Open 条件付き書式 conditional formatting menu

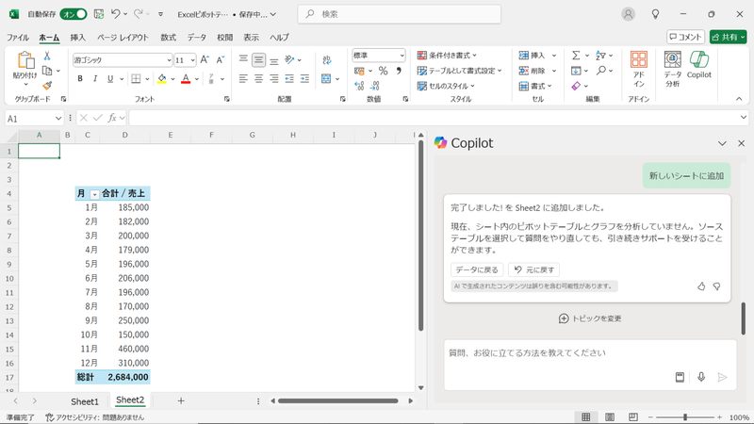tap(447, 56)
